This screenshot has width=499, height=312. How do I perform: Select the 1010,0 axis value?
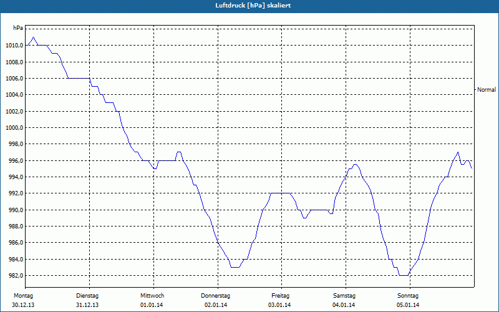(x=14, y=46)
